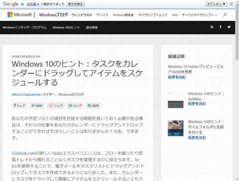Click the RSS feed icon

212,27
